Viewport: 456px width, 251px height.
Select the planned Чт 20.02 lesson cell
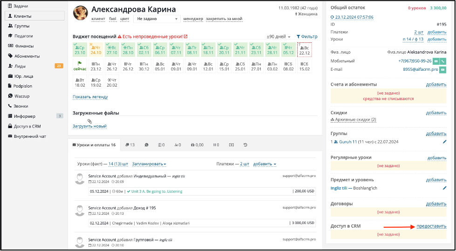(112, 82)
